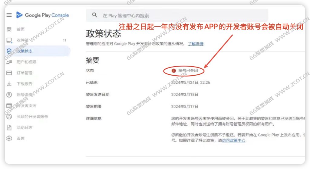This screenshot has width=310, height=169.
Task: Open 用户和权限 menu item
Action: coord(27,62)
